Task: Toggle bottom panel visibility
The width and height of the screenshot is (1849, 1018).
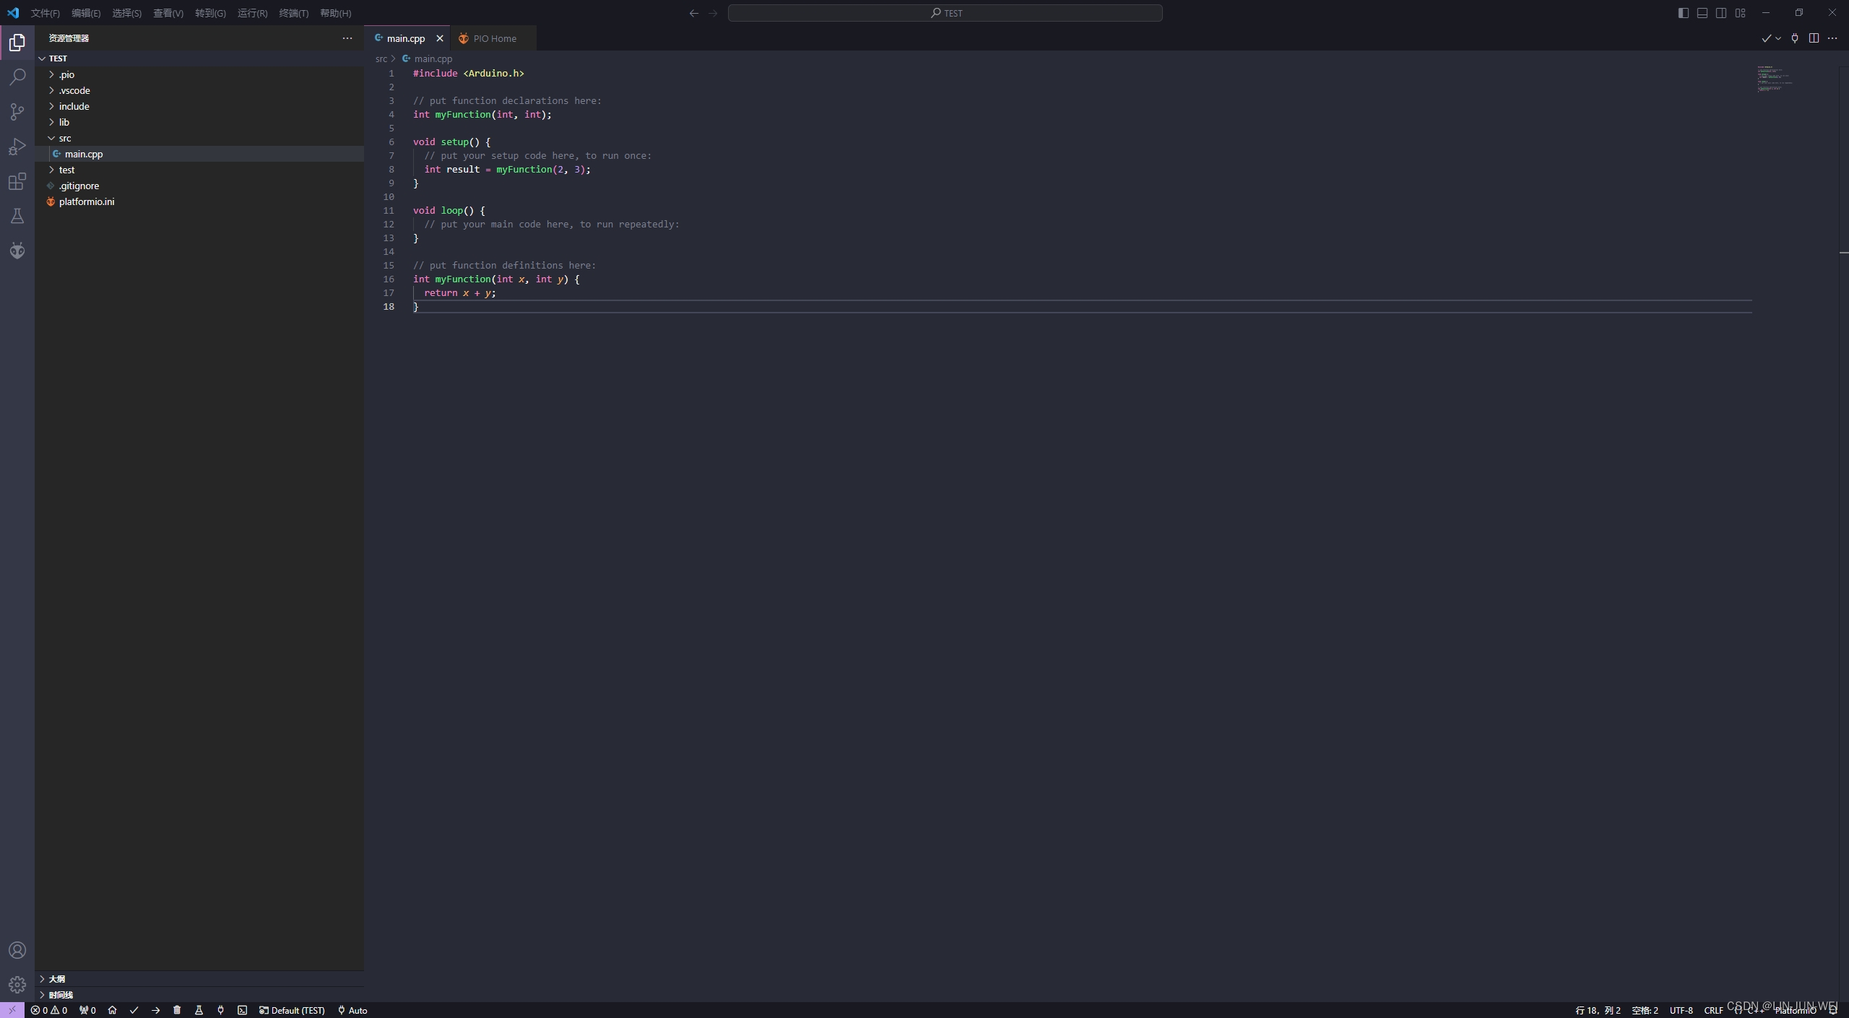Action: tap(1702, 13)
